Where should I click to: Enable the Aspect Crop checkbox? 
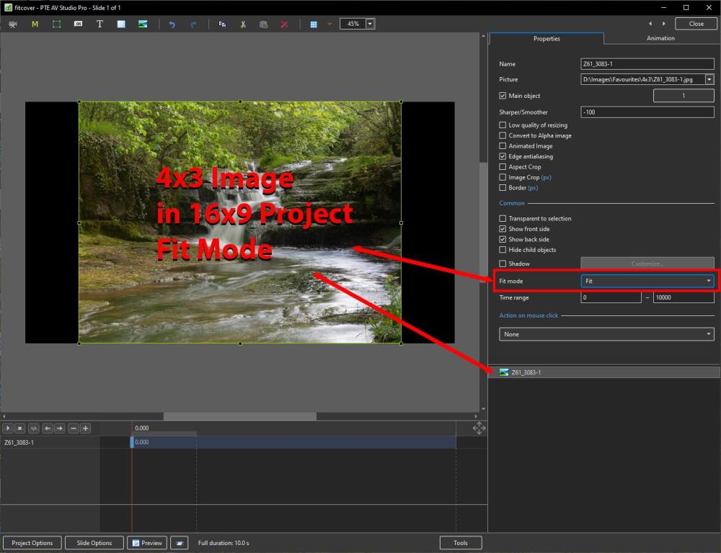[503, 167]
